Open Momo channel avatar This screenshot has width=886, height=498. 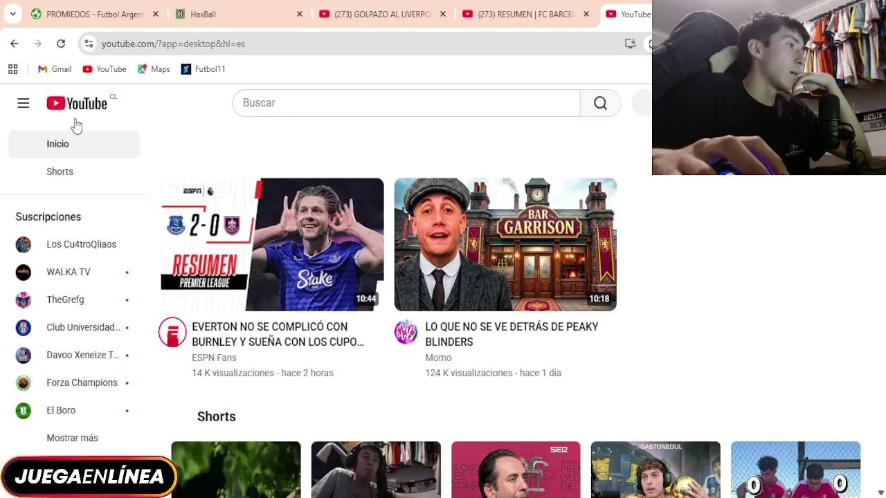pos(406,333)
